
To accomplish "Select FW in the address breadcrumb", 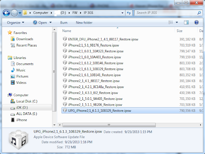I will click(x=75, y=13).
